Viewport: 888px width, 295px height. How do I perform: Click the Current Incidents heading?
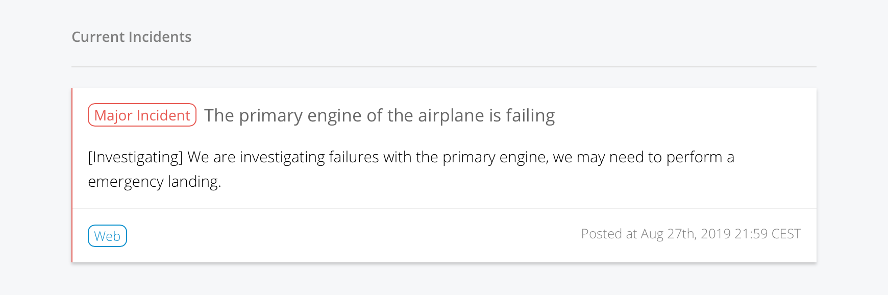(131, 37)
